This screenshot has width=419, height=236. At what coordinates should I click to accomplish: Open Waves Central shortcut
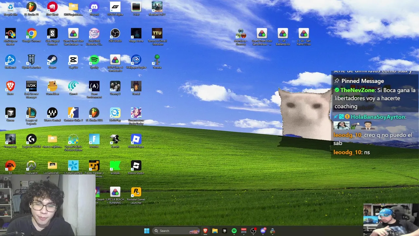(x=52, y=115)
